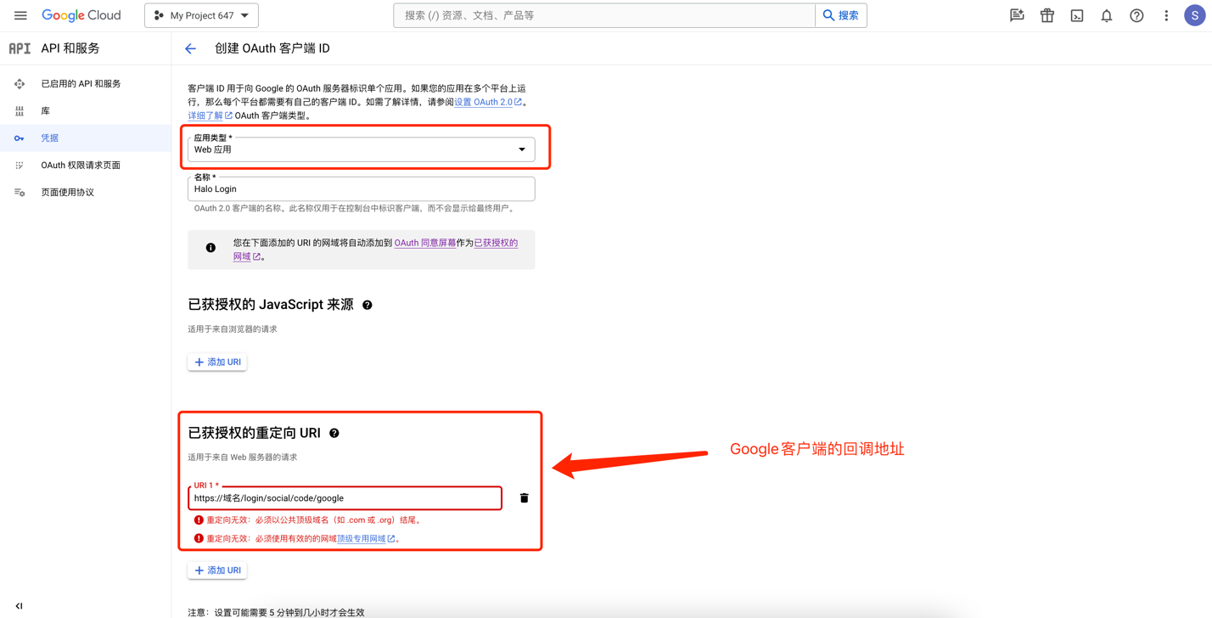
Task: Click help icon beside 已获授权的重定向 URI
Action: pos(334,433)
